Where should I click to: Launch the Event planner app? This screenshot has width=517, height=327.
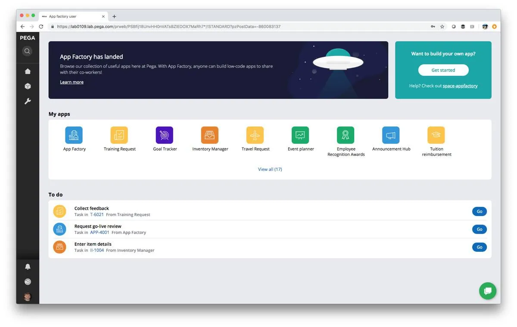pos(300,135)
